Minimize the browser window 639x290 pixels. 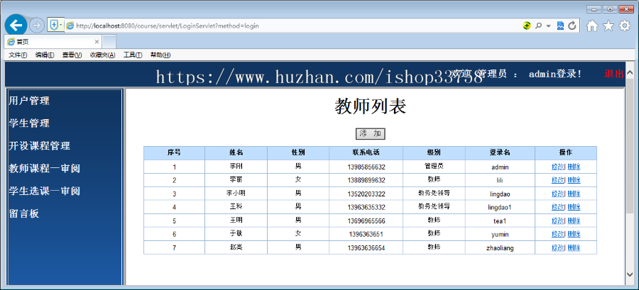(x=594, y=9)
